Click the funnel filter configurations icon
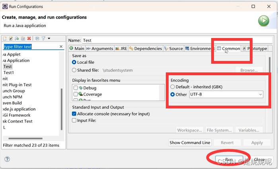The height and width of the screenshot is (169, 278). tap(43, 38)
